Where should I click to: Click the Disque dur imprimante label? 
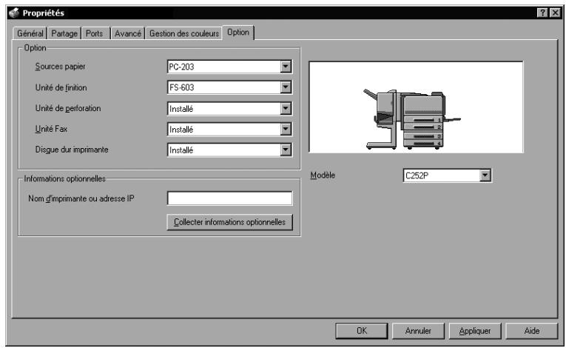click(72, 150)
